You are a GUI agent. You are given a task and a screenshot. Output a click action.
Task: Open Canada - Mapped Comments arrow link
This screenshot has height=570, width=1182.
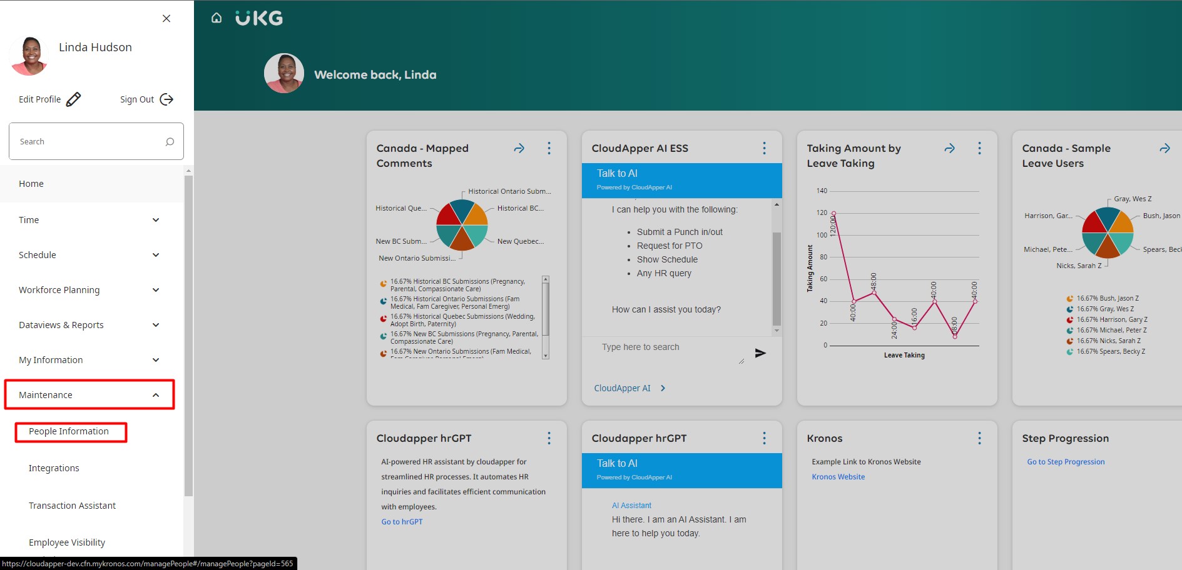point(519,149)
